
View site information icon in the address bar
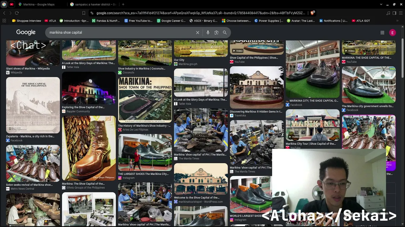[92, 13]
